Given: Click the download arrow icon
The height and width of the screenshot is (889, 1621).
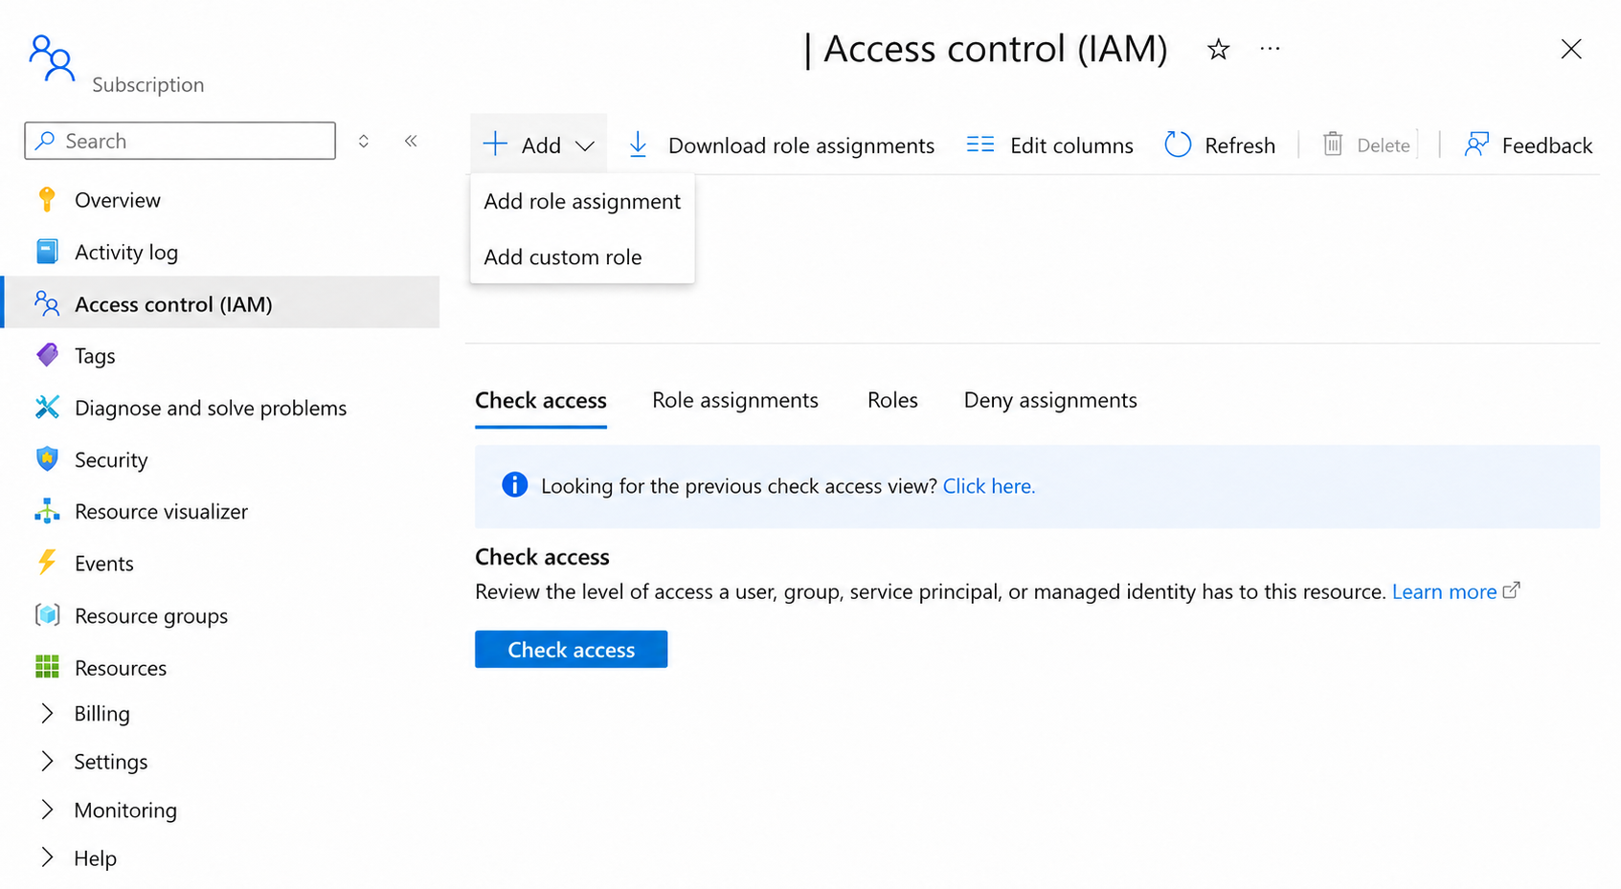Looking at the screenshot, I should (638, 145).
